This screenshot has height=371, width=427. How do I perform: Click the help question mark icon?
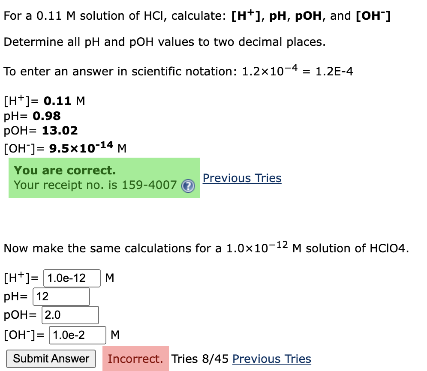pyautogui.click(x=188, y=186)
